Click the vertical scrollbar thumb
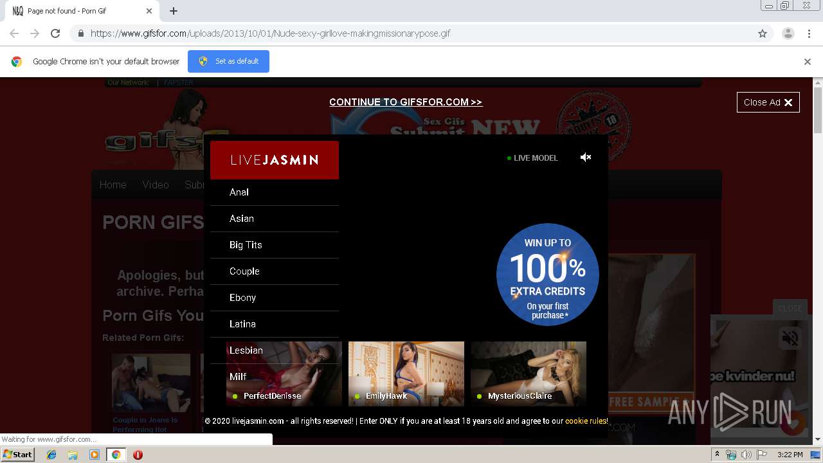This screenshot has height=463, width=823. click(x=818, y=110)
